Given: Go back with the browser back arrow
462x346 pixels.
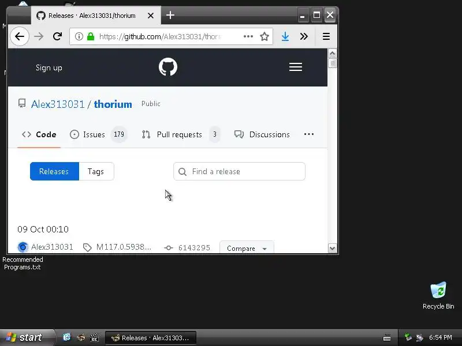Looking at the screenshot, I should (x=20, y=36).
